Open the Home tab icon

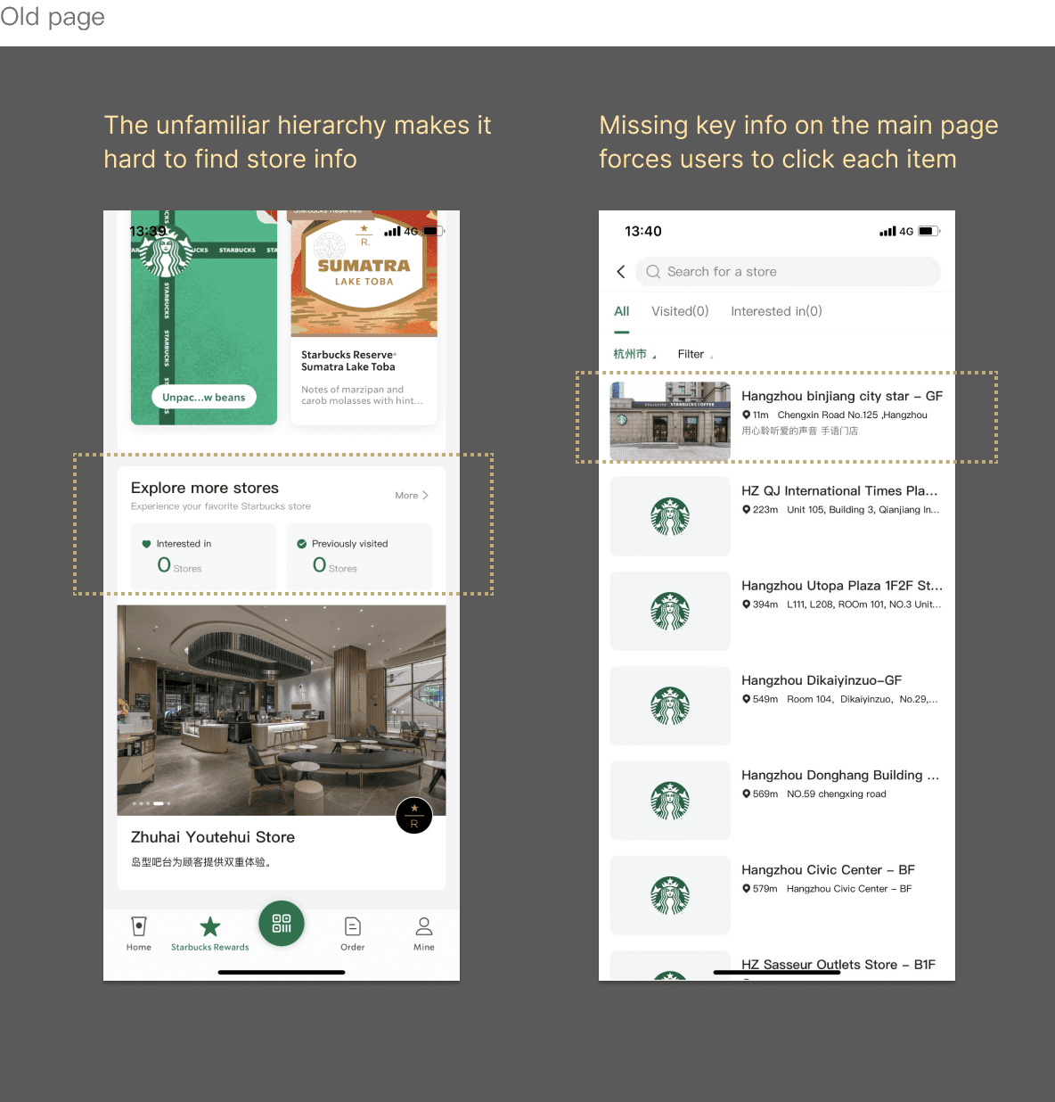(138, 926)
